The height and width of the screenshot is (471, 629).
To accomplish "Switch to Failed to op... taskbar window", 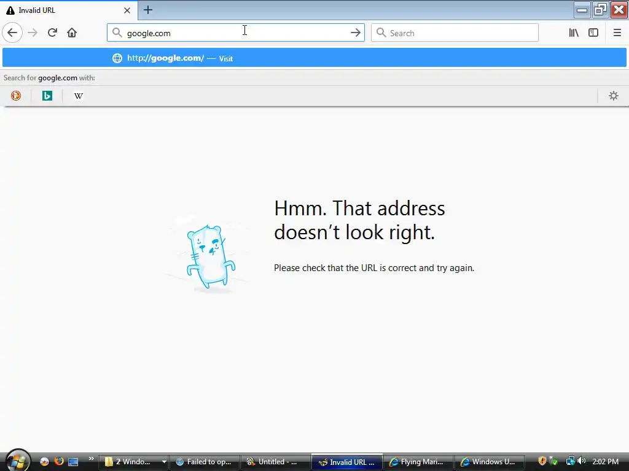I will click(x=205, y=462).
